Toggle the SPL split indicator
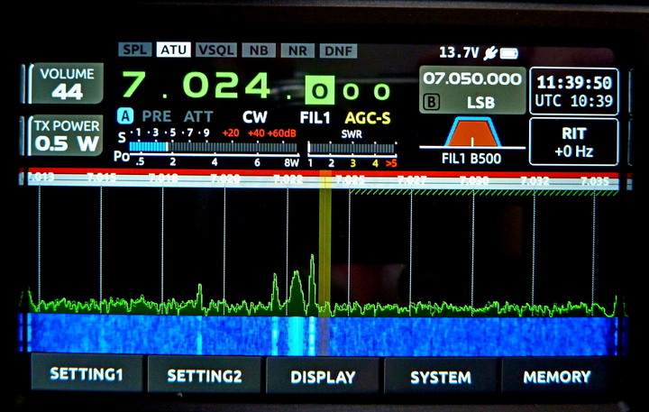This screenshot has width=649, height=412. click(135, 50)
